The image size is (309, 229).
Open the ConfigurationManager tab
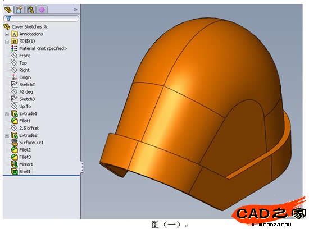click(30, 10)
